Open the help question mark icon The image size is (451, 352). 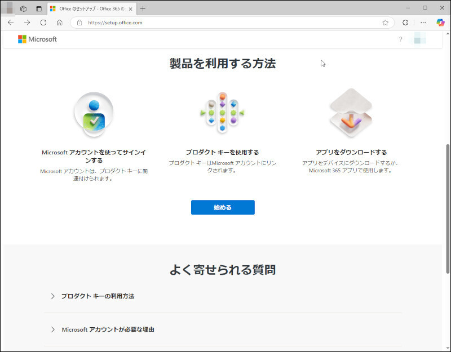pyautogui.click(x=400, y=39)
